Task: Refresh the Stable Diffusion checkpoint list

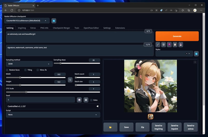Action: point(54,21)
